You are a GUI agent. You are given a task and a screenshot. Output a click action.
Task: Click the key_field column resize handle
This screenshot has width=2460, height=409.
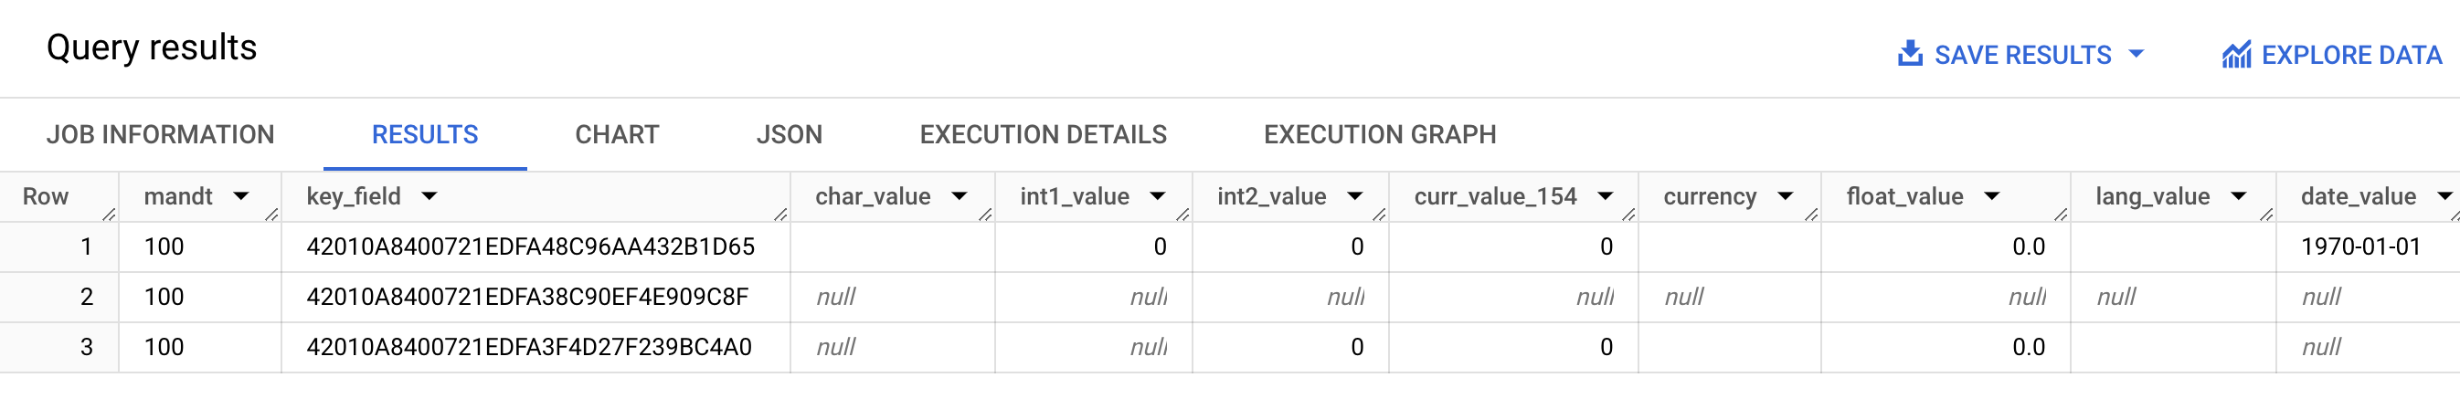click(781, 215)
